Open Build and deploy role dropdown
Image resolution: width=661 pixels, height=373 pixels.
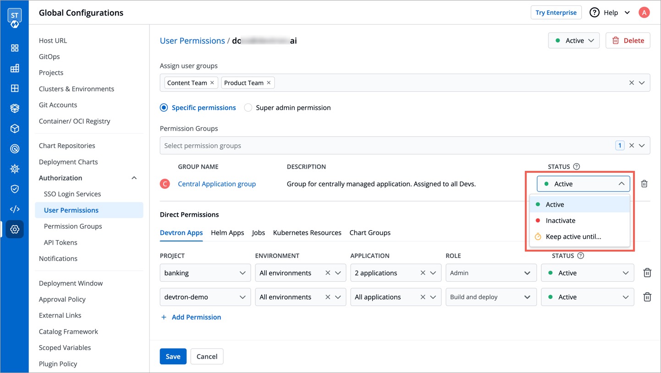pyautogui.click(x=491, y=297)
